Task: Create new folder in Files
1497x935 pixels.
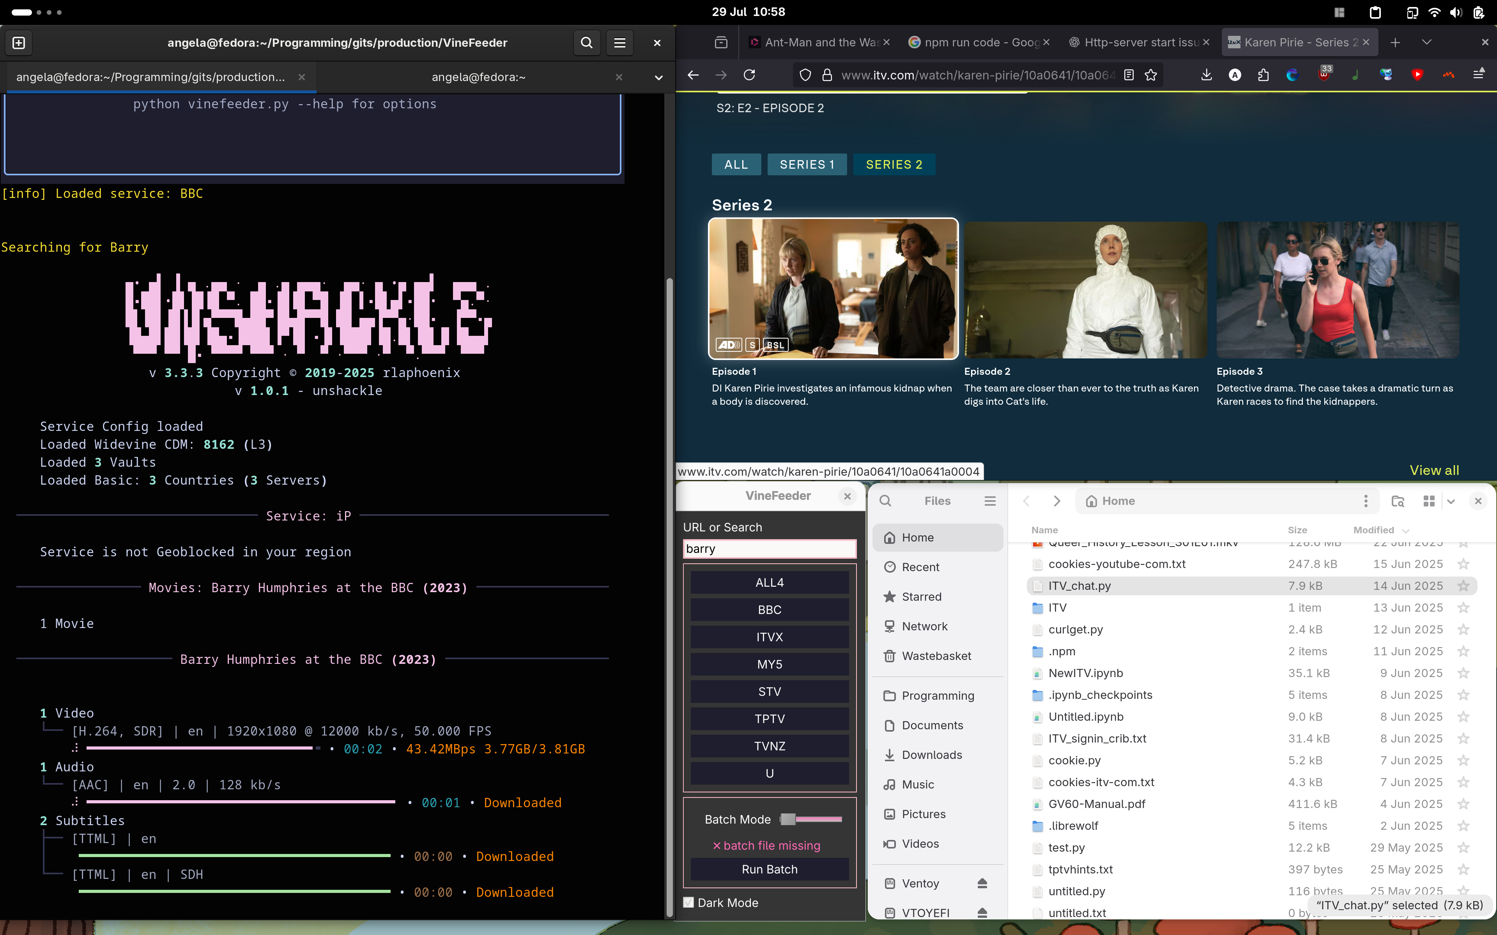Action: pyautogui.click(x=1398, y=501)
